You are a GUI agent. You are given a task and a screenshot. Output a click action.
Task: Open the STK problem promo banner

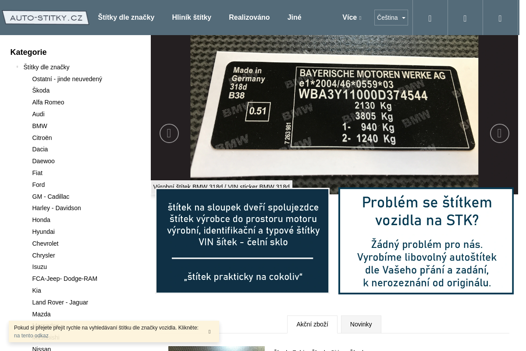click(426, 241)
